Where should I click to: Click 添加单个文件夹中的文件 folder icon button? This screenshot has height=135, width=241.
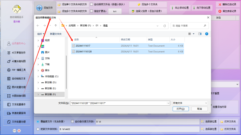pos(73,5)
